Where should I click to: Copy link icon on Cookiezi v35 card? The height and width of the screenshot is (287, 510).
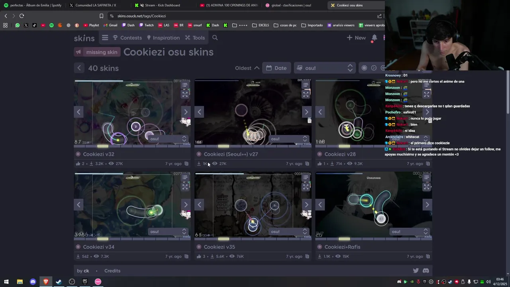[x=307, y=256]
